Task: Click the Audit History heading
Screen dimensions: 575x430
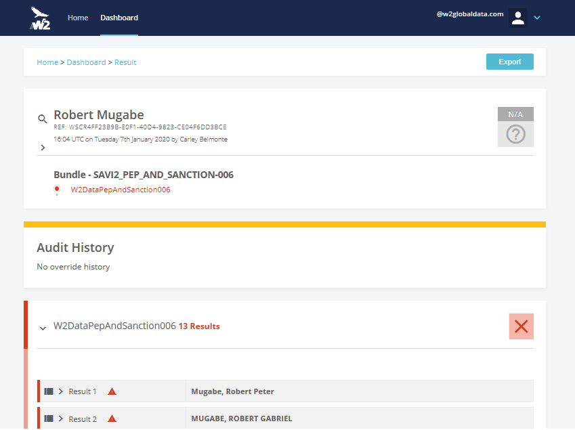Action: point(75,248)
